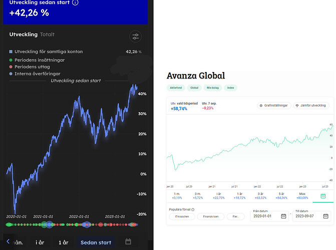Expand more presets with Fler button
Screen dimensions: 336x250
click(x=235, y=216)
